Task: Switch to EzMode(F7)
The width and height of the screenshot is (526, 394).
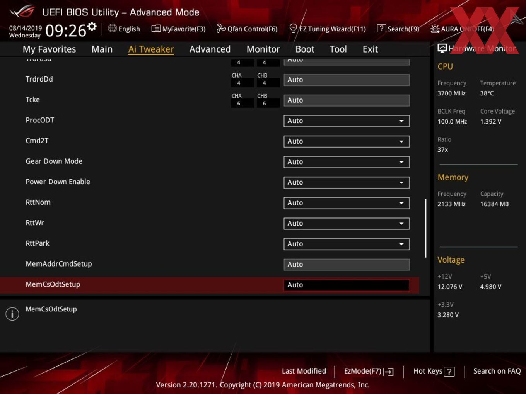Action: 369,371
